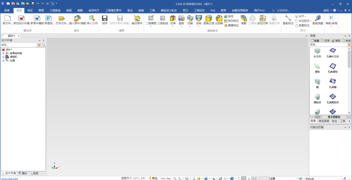Expand the 全局坐标系 tree node
352x180 pixels.
(3, 53)
